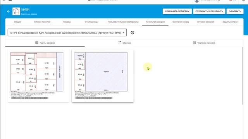
Task: Expand the 101 PE Белый фасадный ХДФ material dropdown
Action: click(x=67, y=32)
